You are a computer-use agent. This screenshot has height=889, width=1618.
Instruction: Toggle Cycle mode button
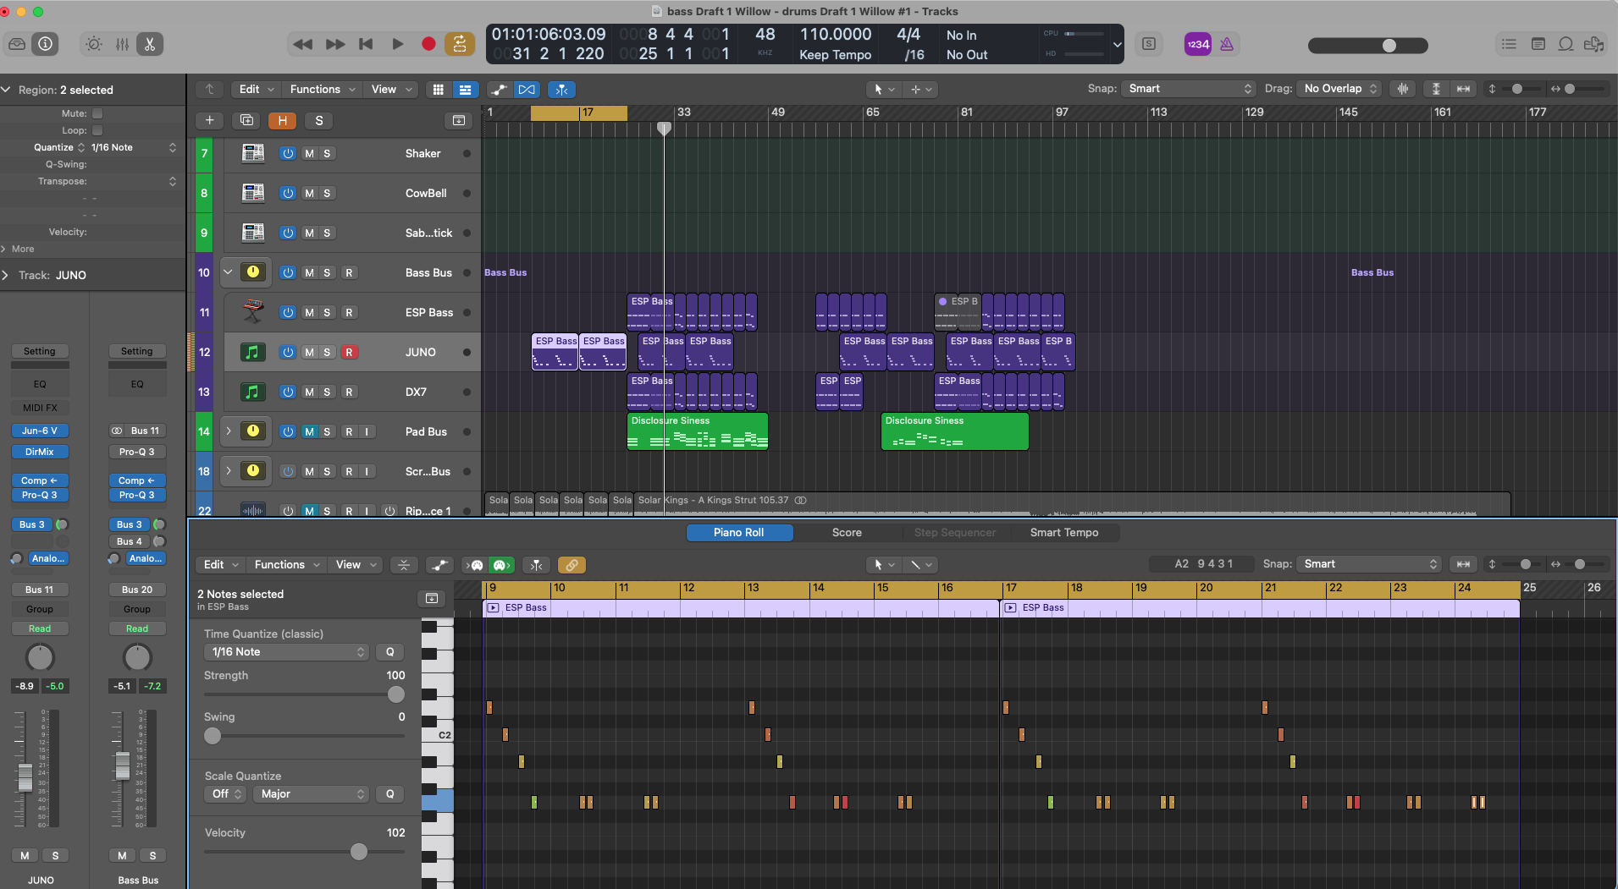(460, 44)
